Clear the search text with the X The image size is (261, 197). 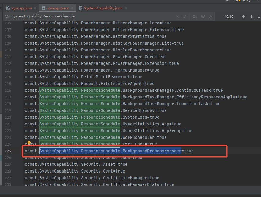tap(178, 17)
